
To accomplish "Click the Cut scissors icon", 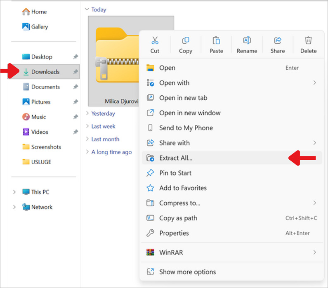I will pyautogui.click(x=155, y=40).
